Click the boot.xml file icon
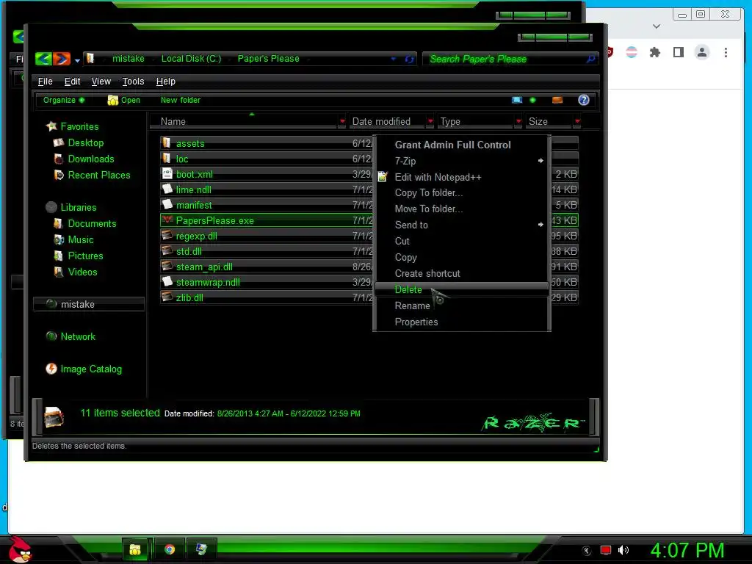The image size is (752, 564). (x=167, y=173)
